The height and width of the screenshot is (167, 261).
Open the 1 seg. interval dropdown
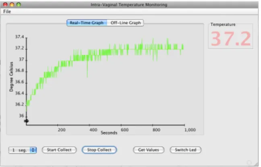click(23, 150)
